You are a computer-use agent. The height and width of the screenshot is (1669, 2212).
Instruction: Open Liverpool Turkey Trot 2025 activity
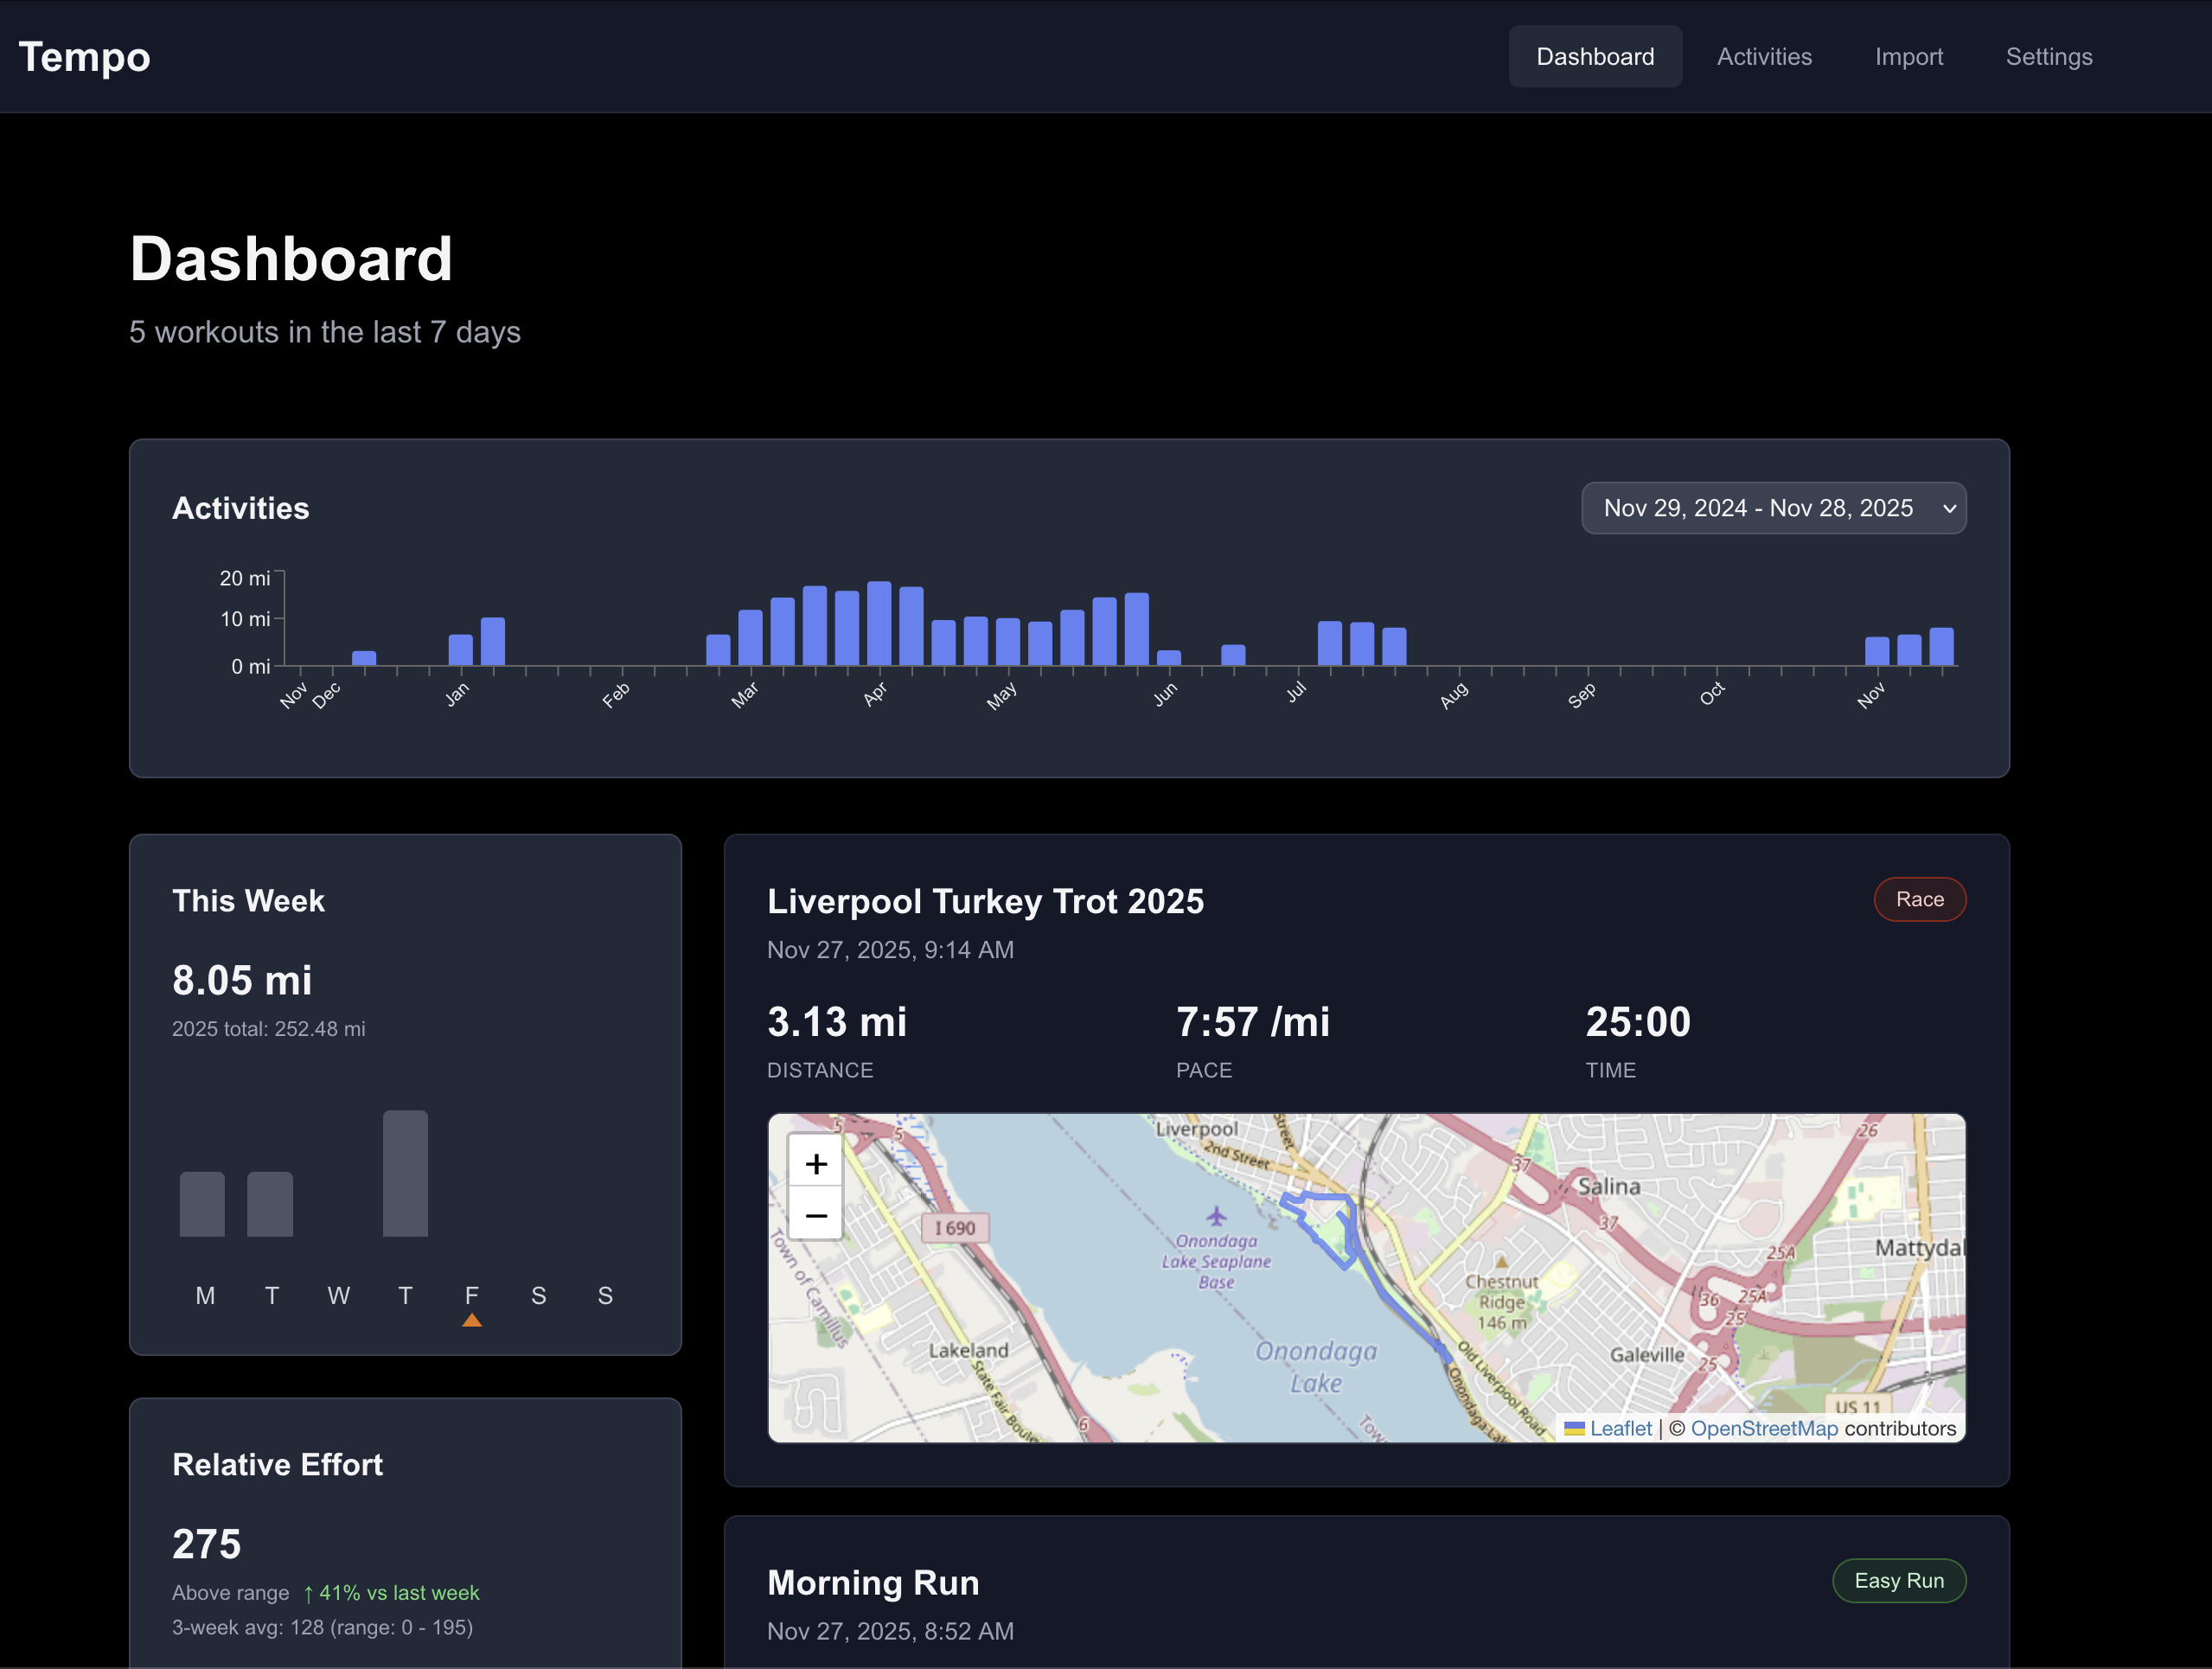click(x=985, y=901)
